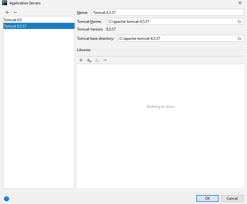
Task: Click the IntelliJ logo in the title bar
Action: coord(5,3)
